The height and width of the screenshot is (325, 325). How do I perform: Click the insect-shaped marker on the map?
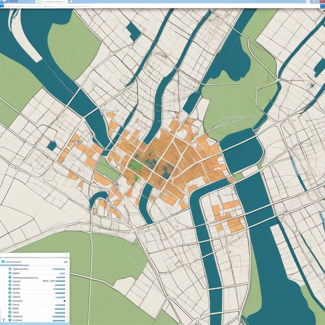point(312,85)
